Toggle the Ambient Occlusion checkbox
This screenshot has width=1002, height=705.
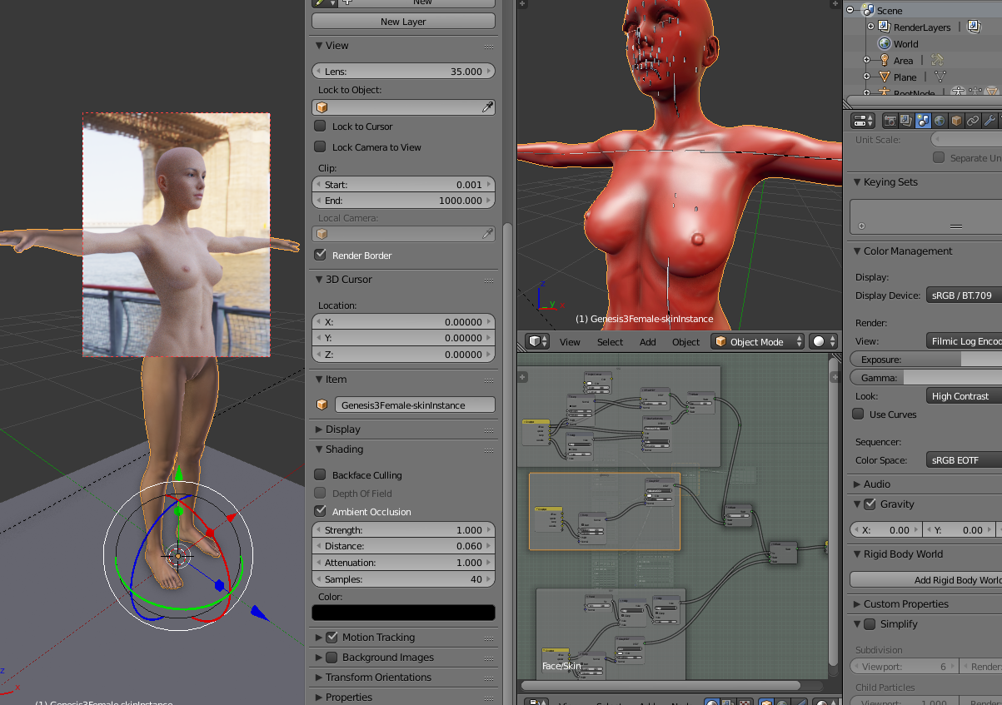320,512
